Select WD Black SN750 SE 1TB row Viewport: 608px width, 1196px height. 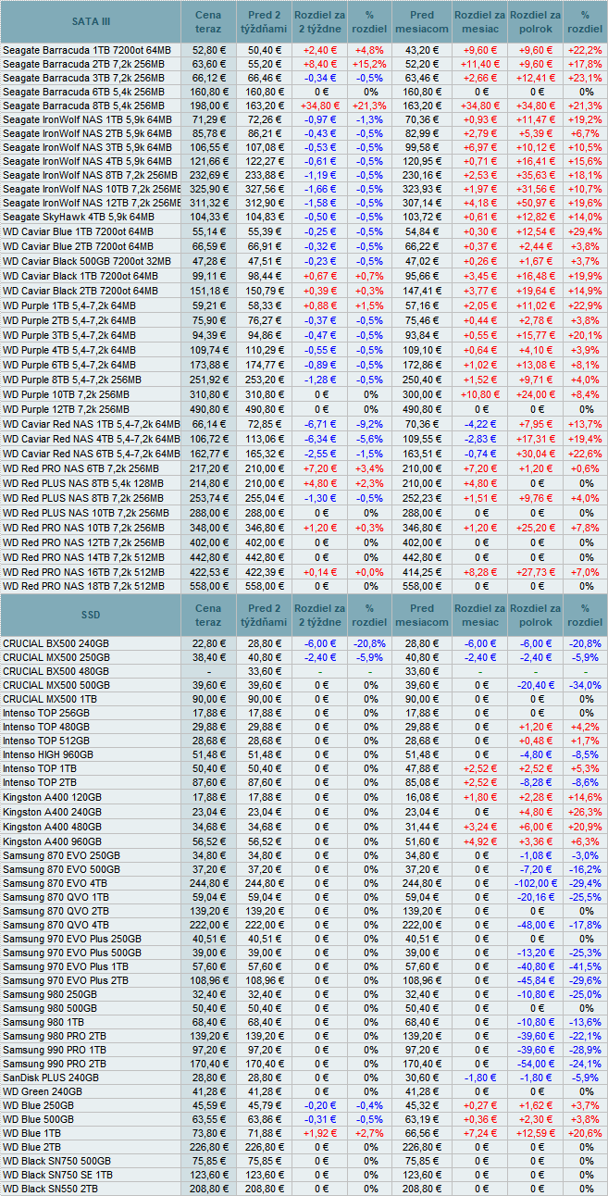(x=304, y=1175)
